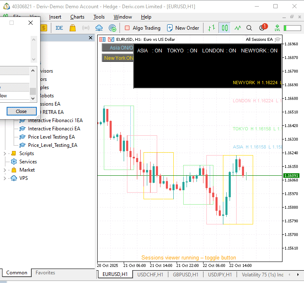Click the Interactive Fibonacci EA hat icon

22,129
